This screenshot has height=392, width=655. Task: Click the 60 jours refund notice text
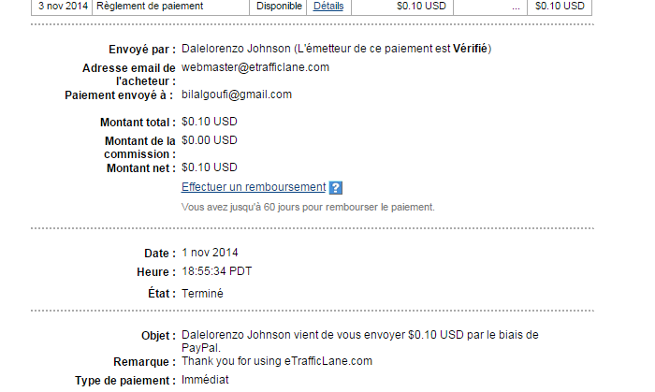coord(308,207)
